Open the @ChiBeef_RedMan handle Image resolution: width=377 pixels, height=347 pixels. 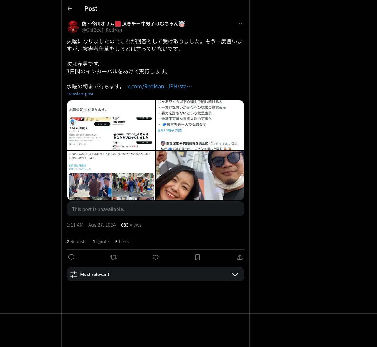coord(102,30)
